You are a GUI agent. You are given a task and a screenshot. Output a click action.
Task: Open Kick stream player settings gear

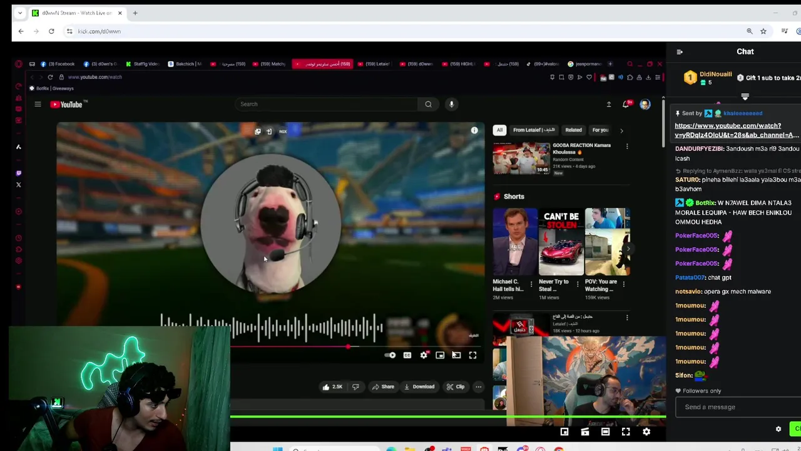(x=646, y=432)
